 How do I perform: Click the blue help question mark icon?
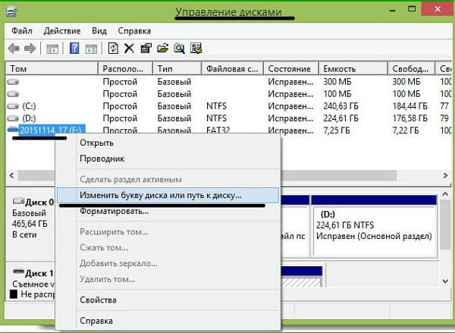(x=74, y=49)
